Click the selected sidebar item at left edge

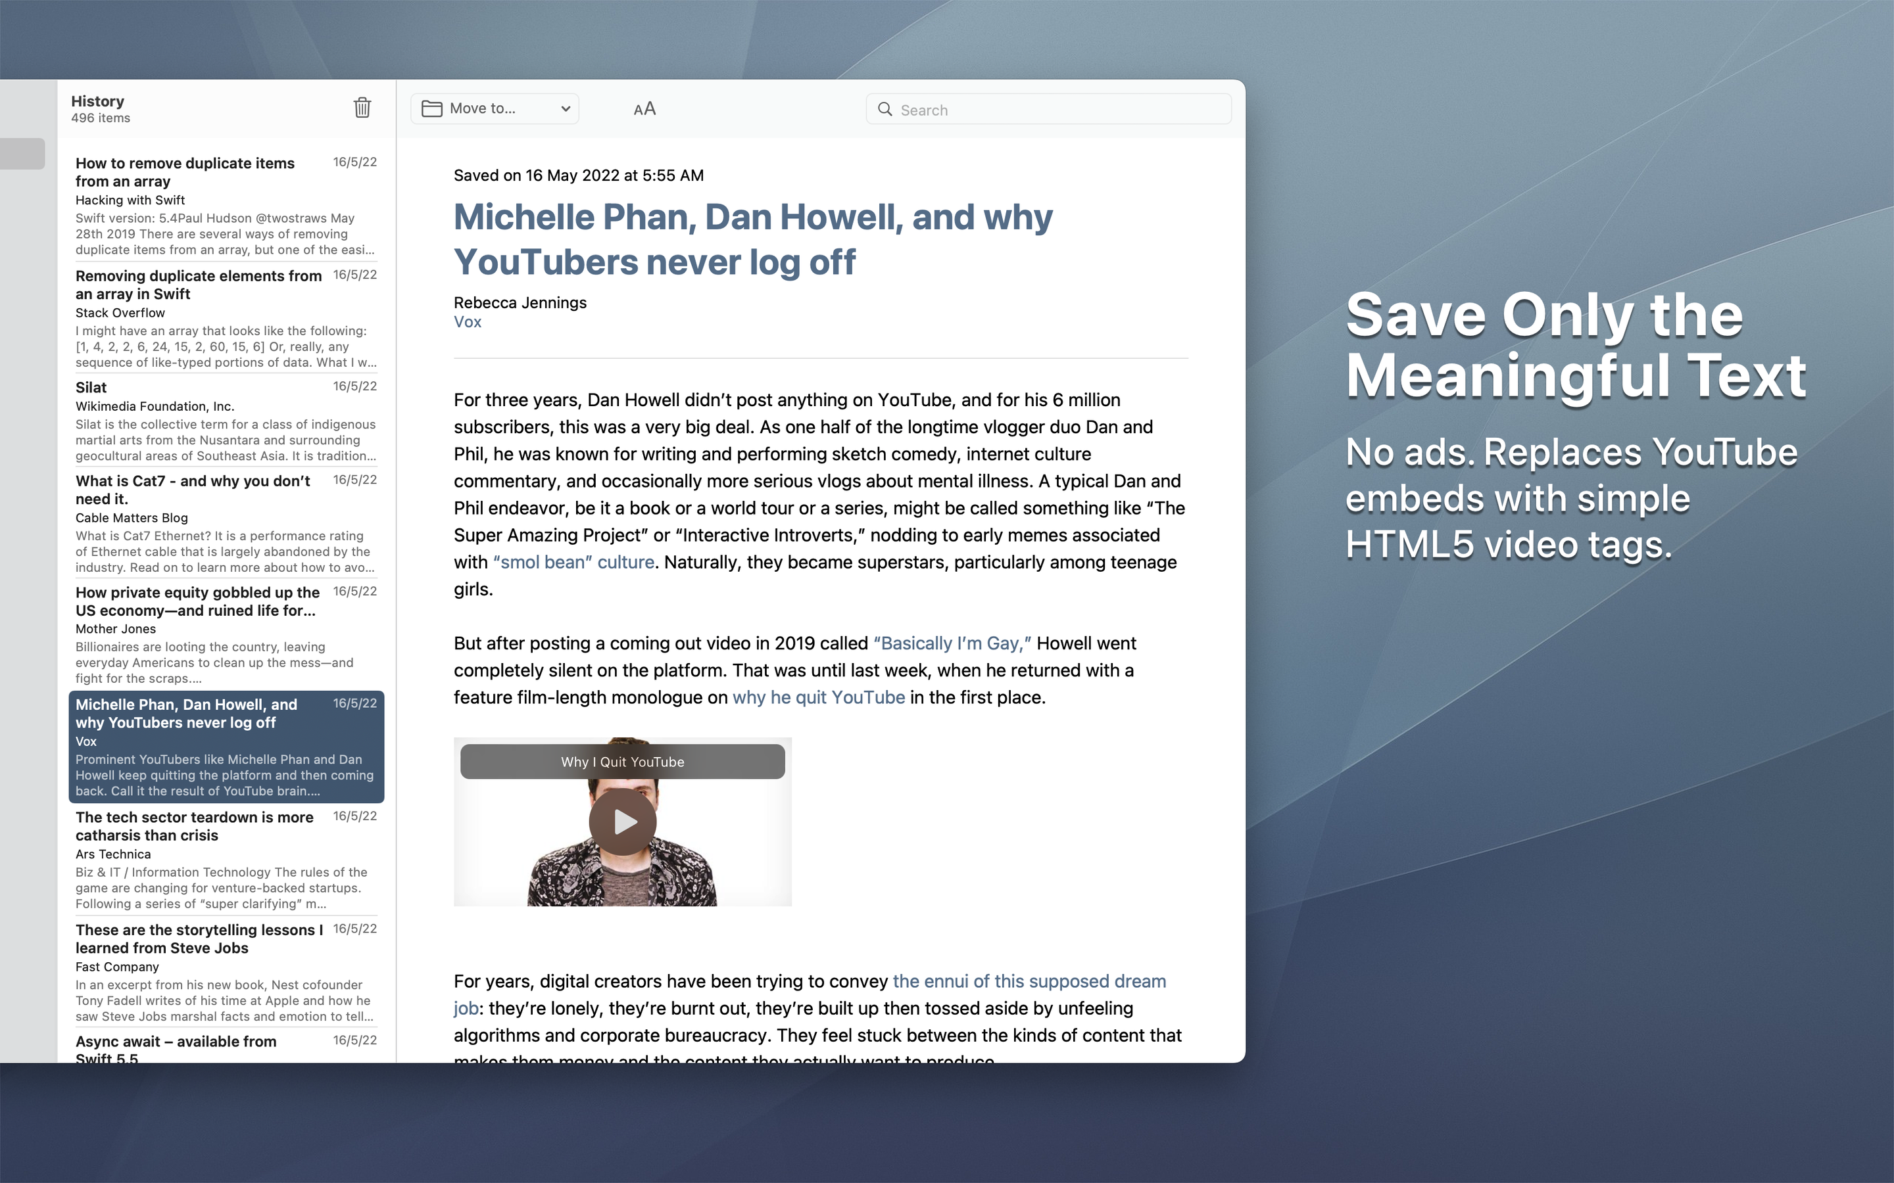coord(22,153)
